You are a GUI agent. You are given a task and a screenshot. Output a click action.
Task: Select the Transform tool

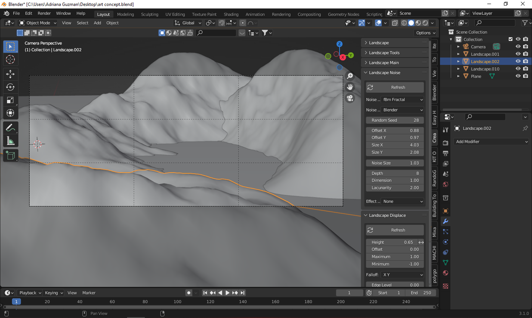coord(10,113)
